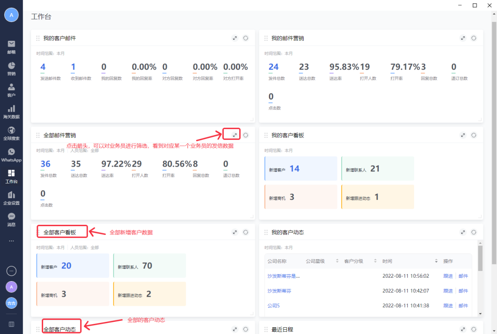Open the company link 公司5
The width and height of the screenshot is (497, 334).
click(x=274, y=306)
